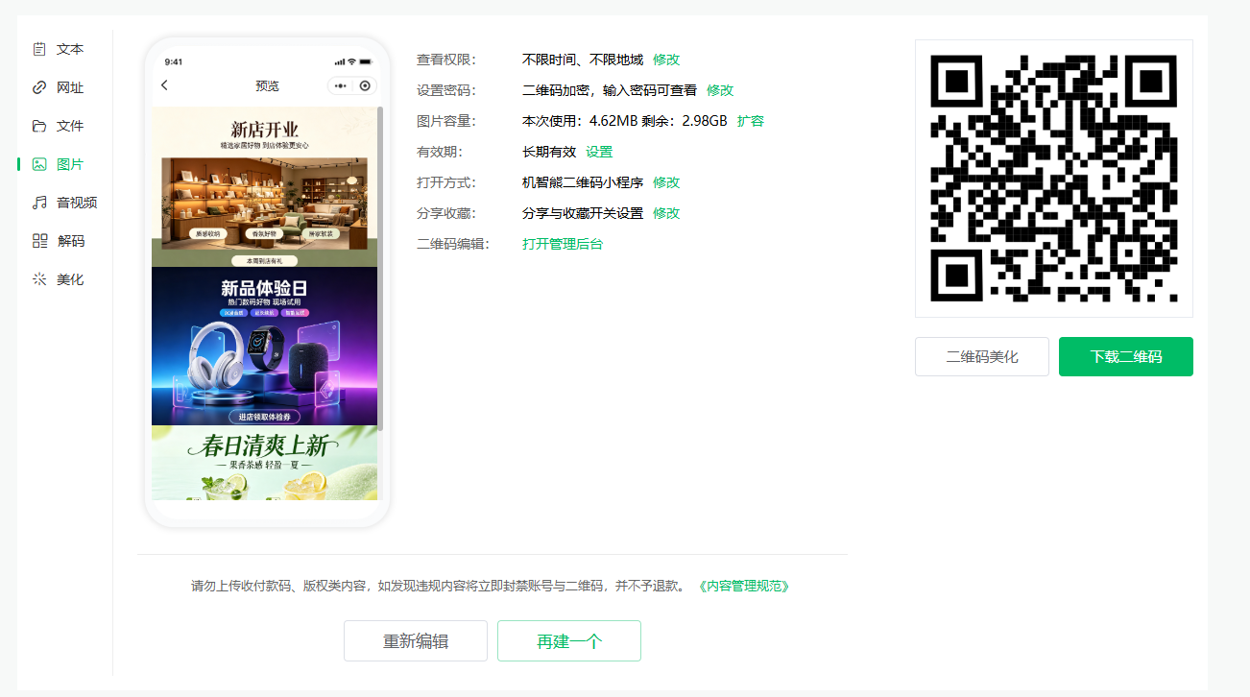Select the 音视频 music note icon
This screenshot has height=697, width=1250.
39,203
